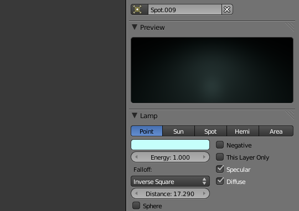Increase Energy with right arrow
Viewport: 299px width, 211px height.
204,157
